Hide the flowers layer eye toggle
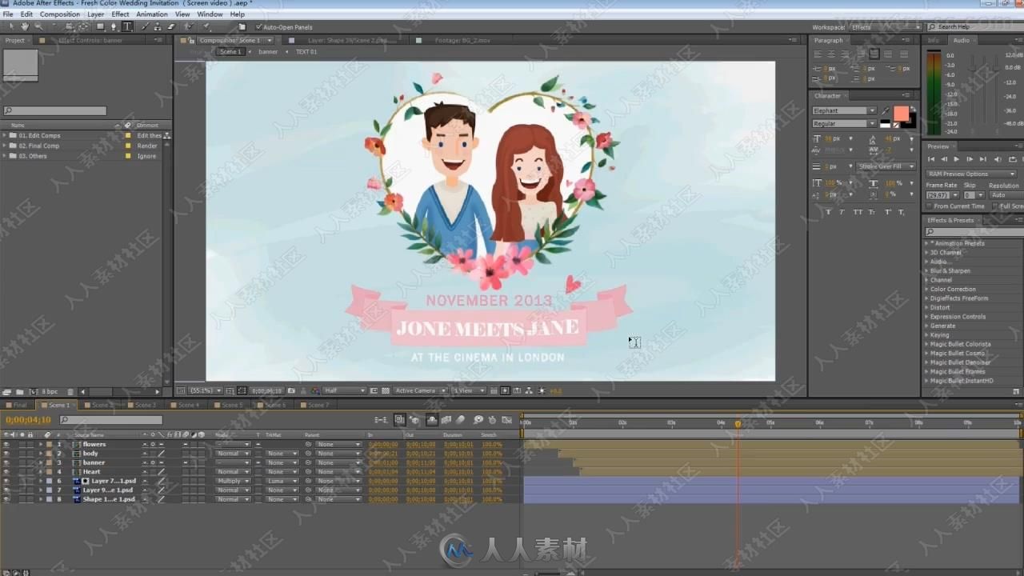This screenshot has height=576, width=1024. click(6, 444)
